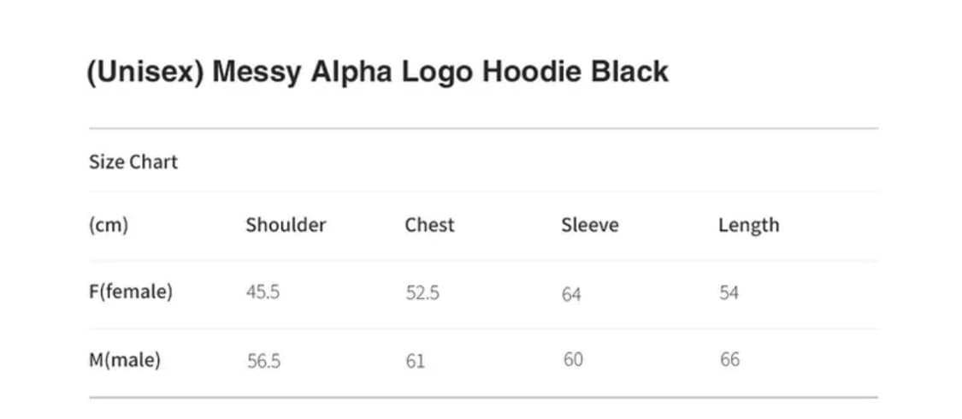Screen dimensions: 962x419
Task: Click female sleeve value 64
Action: pyautogui.click(x=571, y=295)
